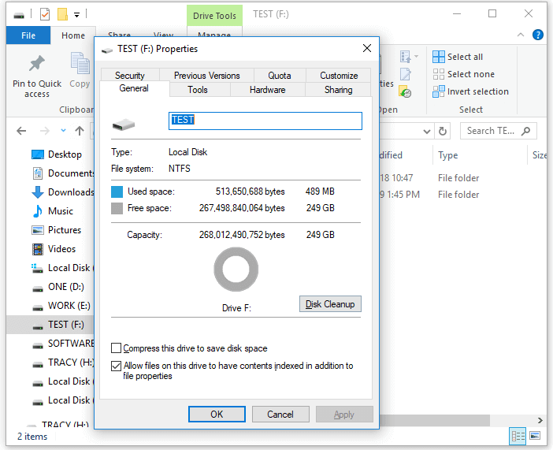Click the Select all ribbon icon
This screenshot has width=553, height=450.
tap(439, 57)
